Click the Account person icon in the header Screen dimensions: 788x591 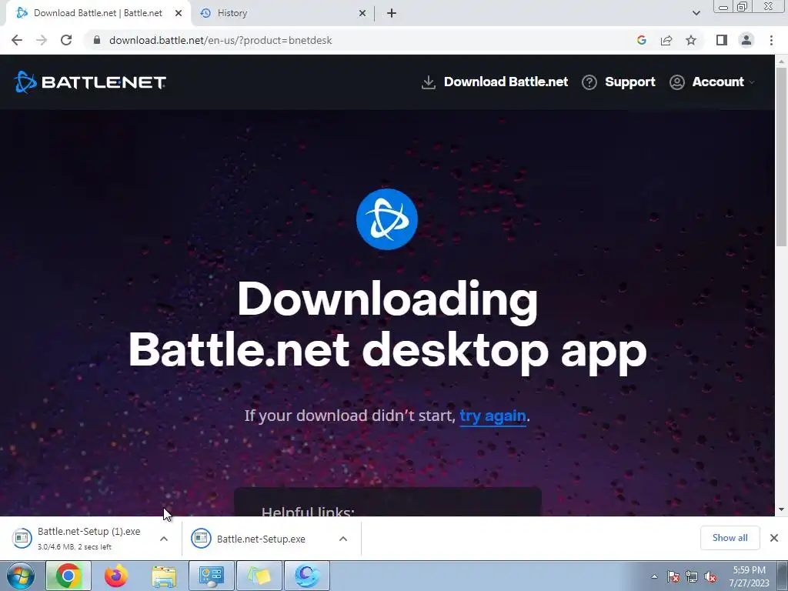(x=677, y=82)
